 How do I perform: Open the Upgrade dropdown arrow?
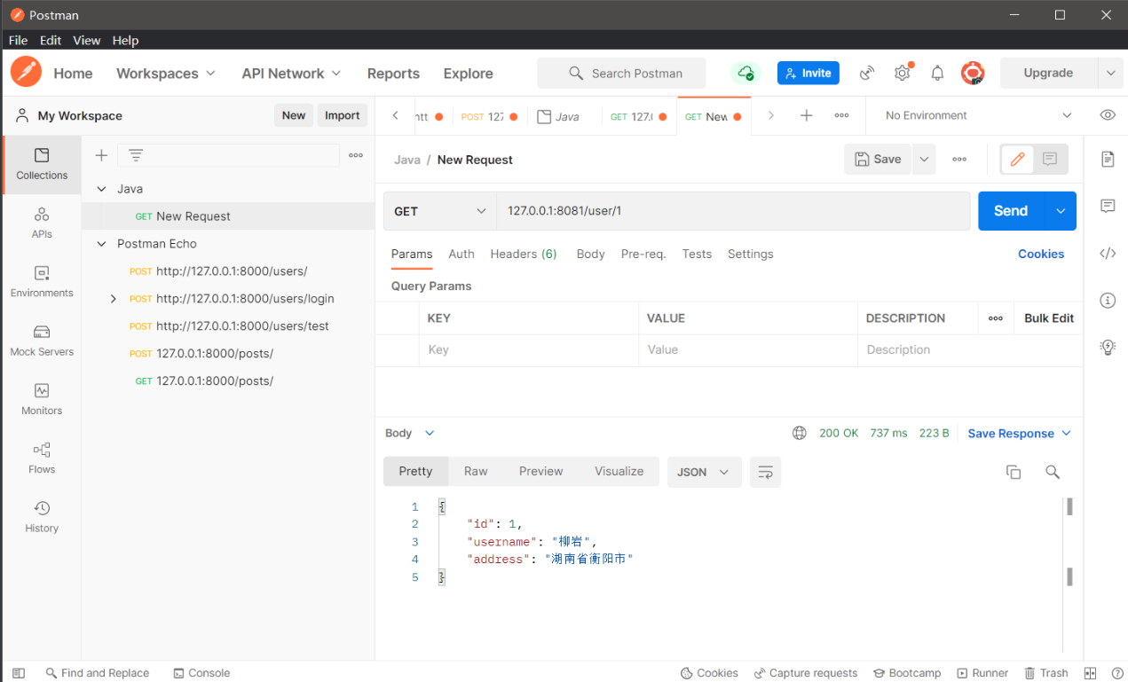tap(1110, 74)
